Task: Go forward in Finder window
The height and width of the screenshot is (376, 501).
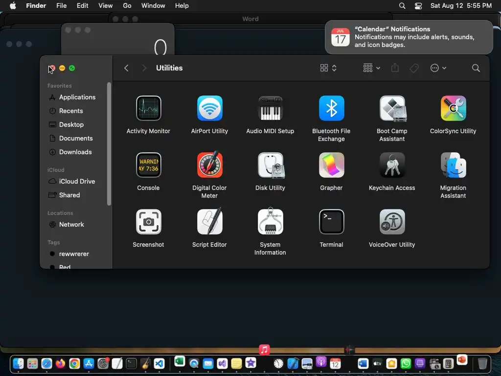Action: tap(144, 68)
